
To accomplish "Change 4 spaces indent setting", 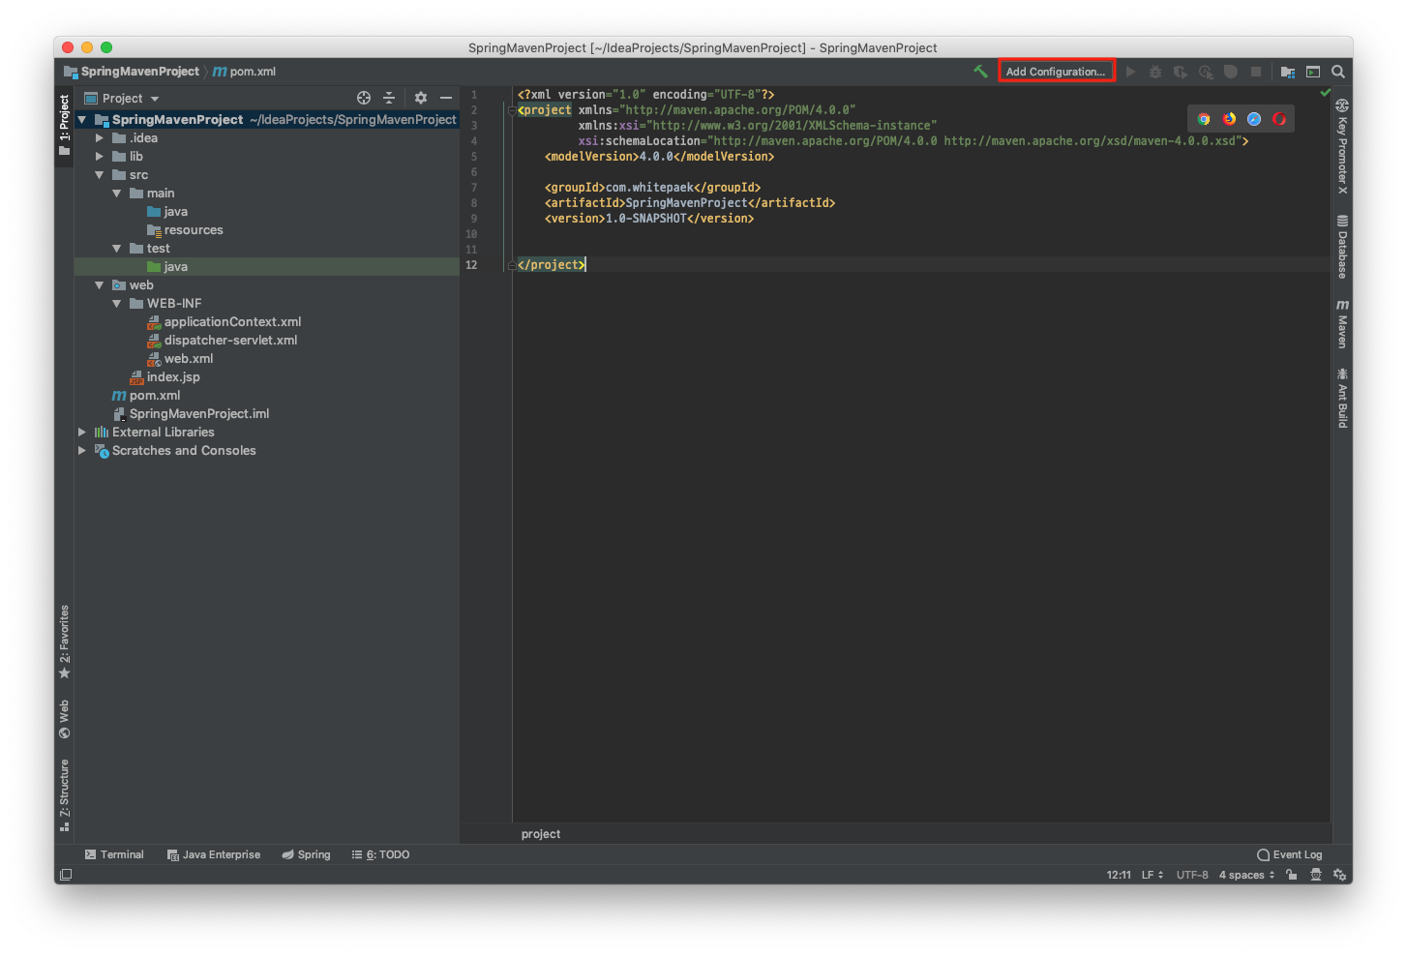I will pyautogui.click(x=1247, y=875).
